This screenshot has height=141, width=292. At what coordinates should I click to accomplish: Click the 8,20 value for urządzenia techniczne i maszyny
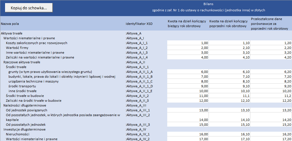[271, 81]
